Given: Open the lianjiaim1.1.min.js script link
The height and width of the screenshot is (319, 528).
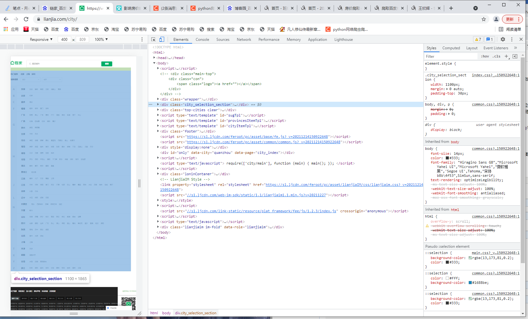Looking at the screenshot, I should 256,195.
